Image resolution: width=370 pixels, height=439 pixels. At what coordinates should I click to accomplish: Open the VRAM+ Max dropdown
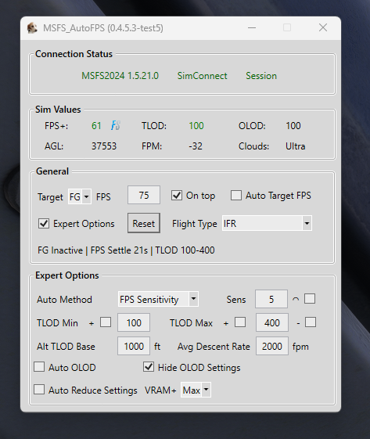click(196, 390)
